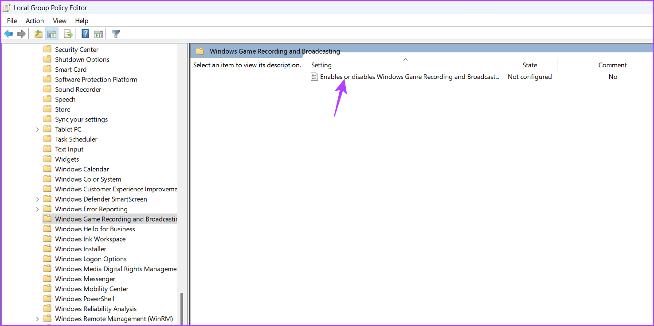Select Windows Calendar folder
Viewport: 654px width, 326px height.
(x=82, y=169)
